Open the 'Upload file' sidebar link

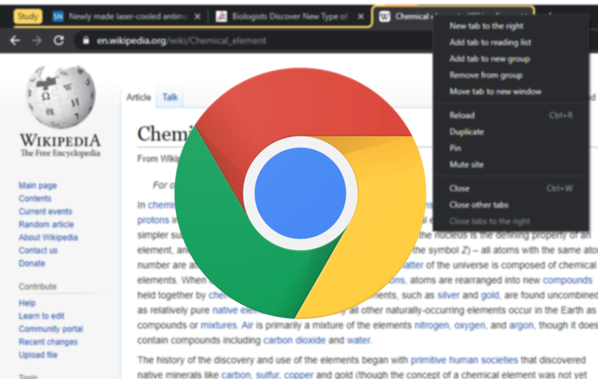click(38, 354)
